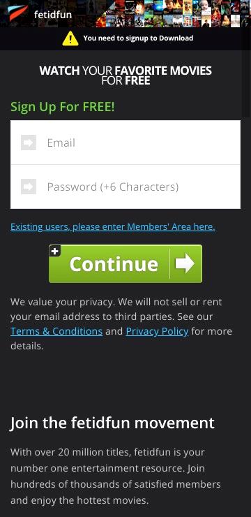Click the 20 million titles description paragraph

pos(116,476)
